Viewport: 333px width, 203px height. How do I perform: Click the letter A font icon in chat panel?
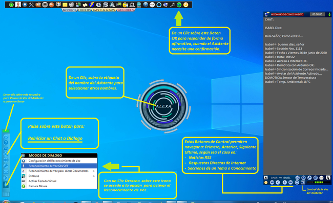click(x=328, y=177)
